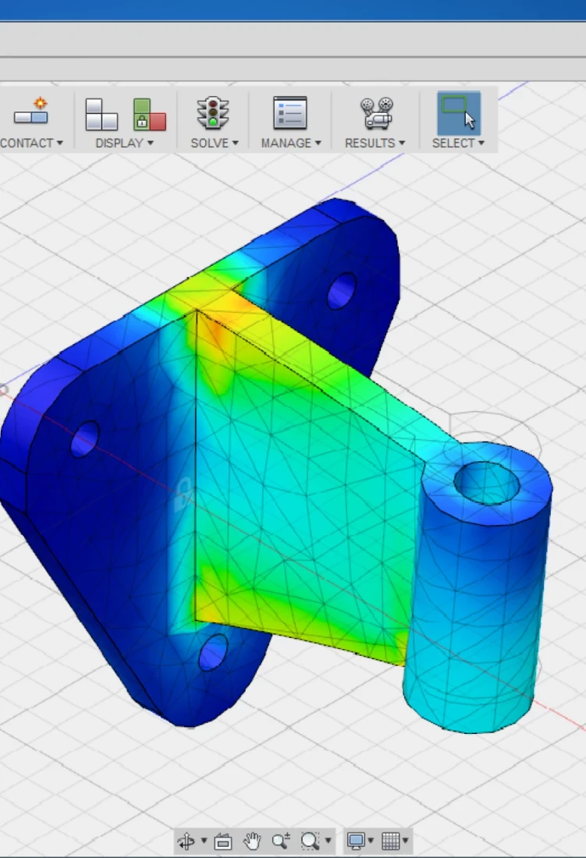This screenshot has height=858, width=586.
Task: Click the gray boxes Display icon
Action: (x=101, y=114)
